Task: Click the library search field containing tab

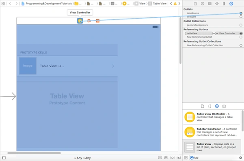Action: coord(216,158)
